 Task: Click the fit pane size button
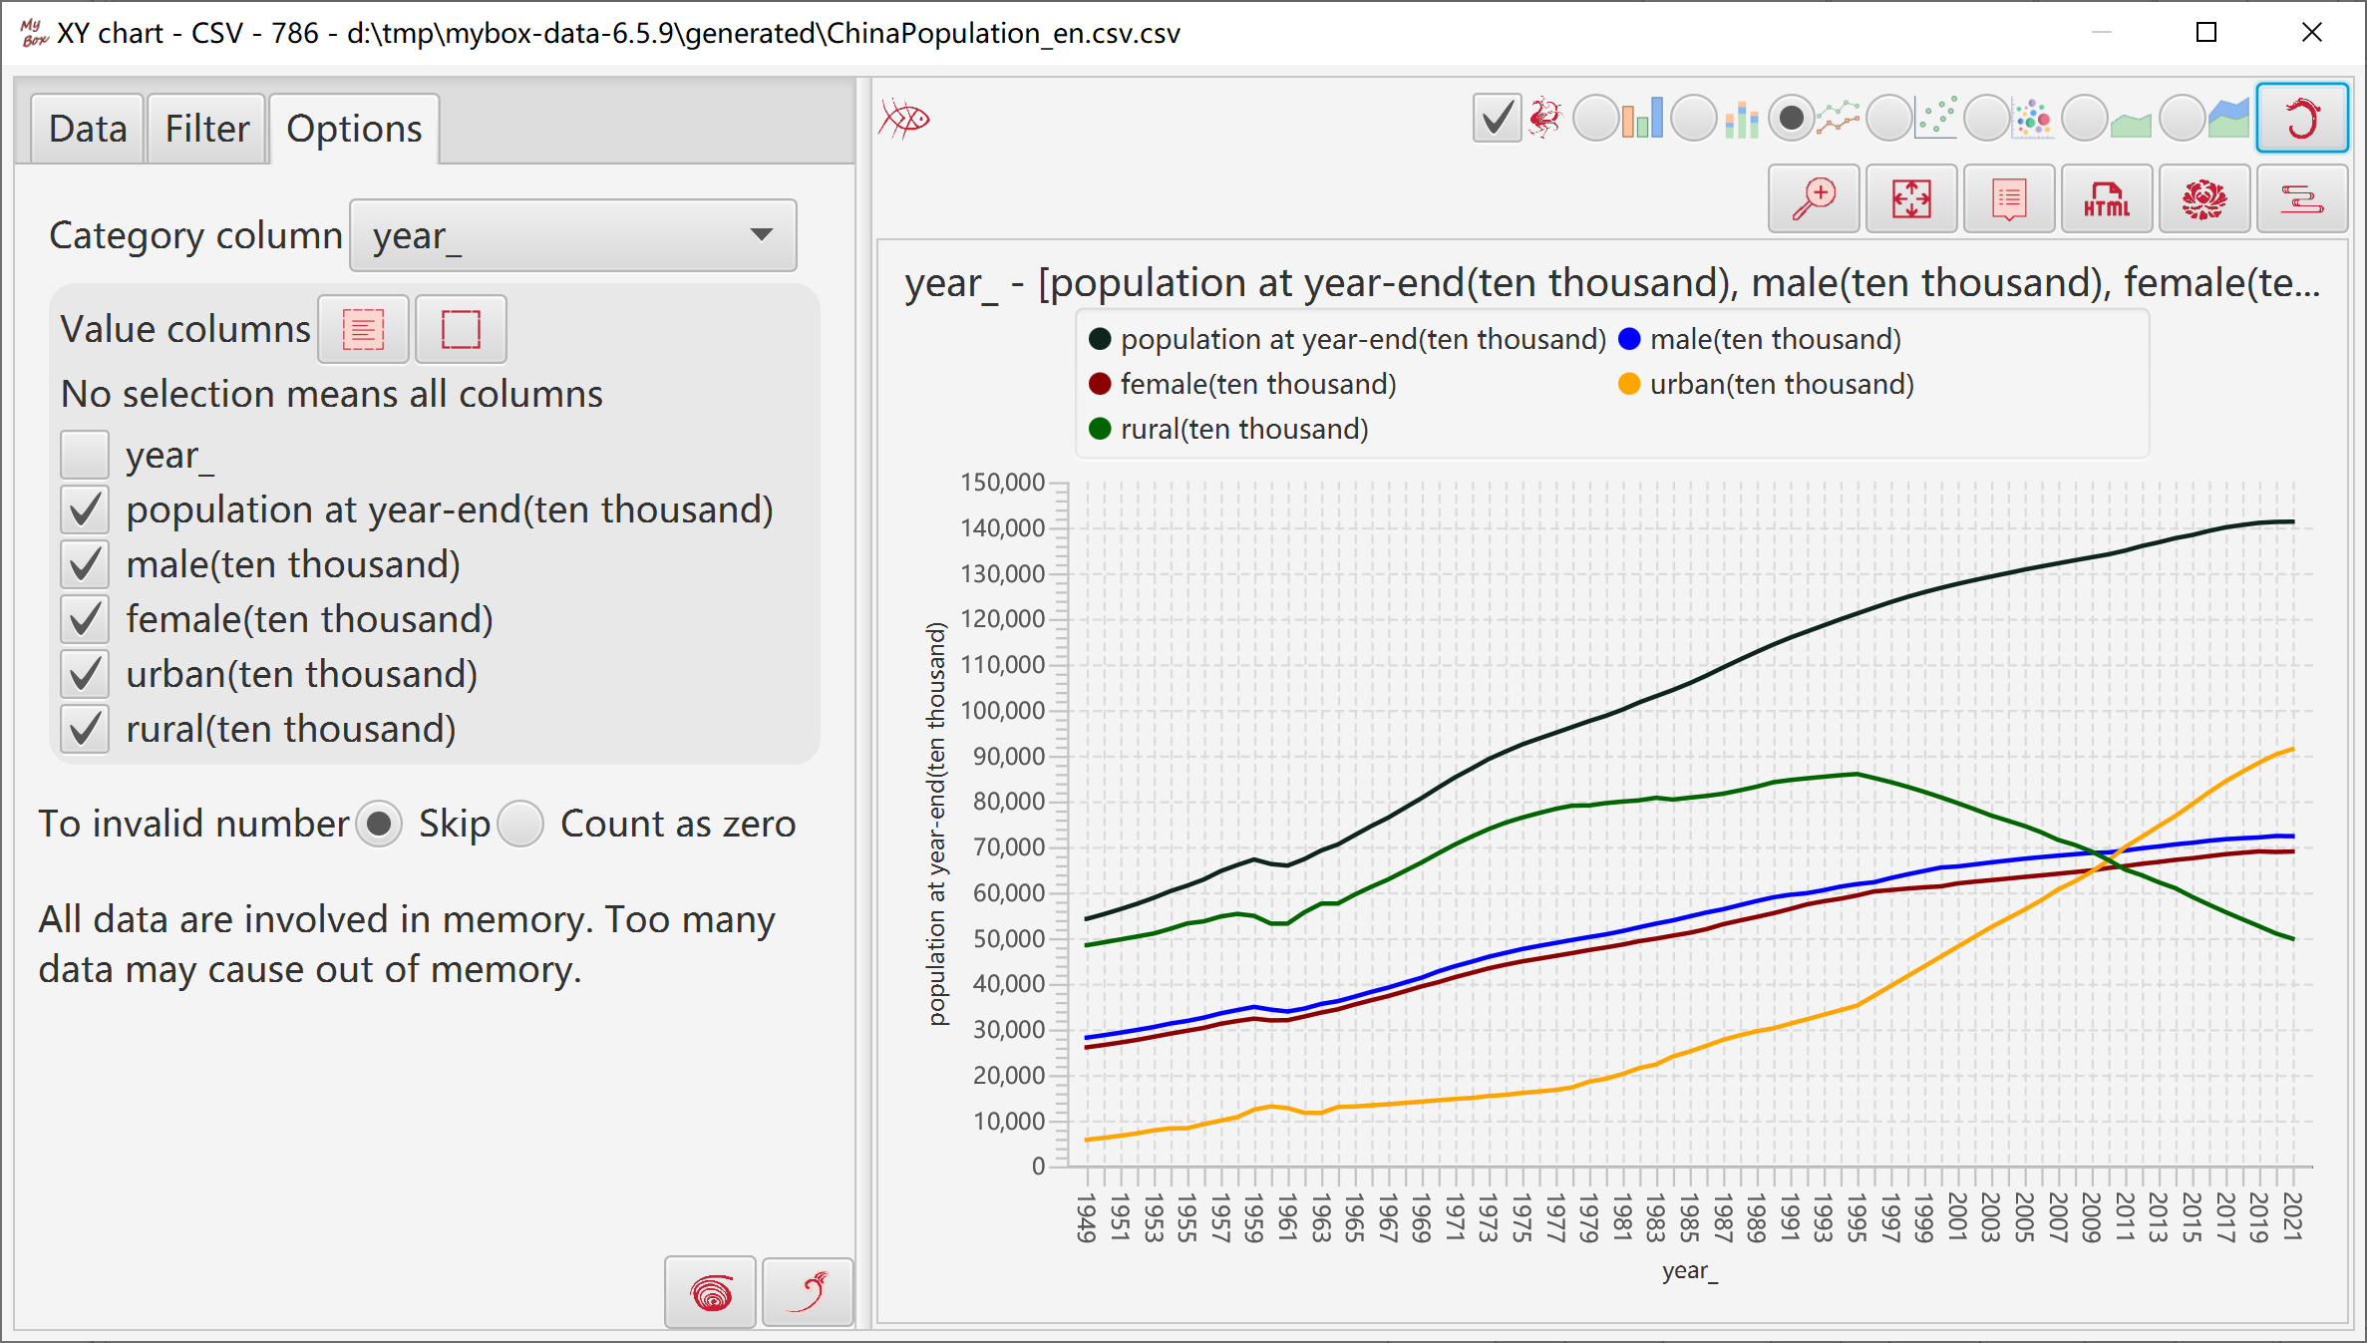(1911, 199)
